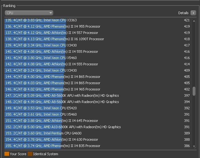The height and width of the screenshot is (158, 200).
Task: Select row 149 Intel Xeon CPU E5420
Action: click(x=98, y=108)
